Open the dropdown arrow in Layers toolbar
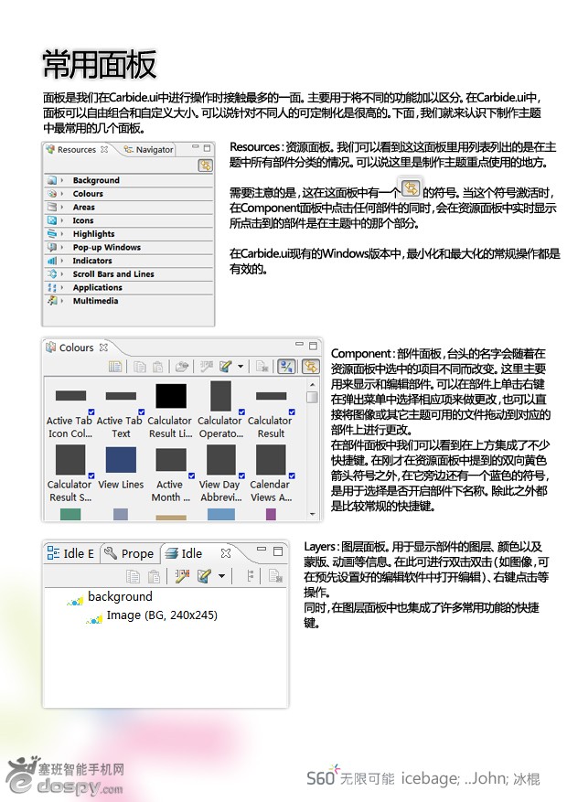Image resolution: width=567 pixels, height=802 pixels. point(222,576)
